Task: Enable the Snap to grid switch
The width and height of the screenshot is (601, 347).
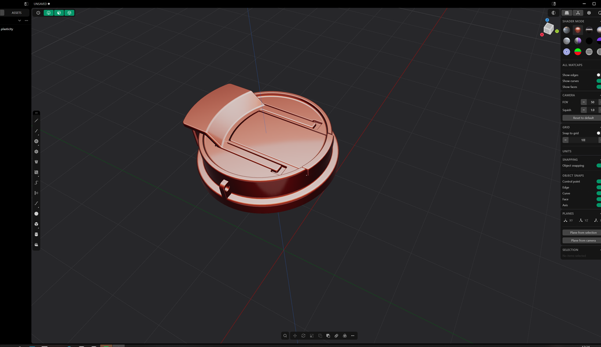Action: point(599,134)
